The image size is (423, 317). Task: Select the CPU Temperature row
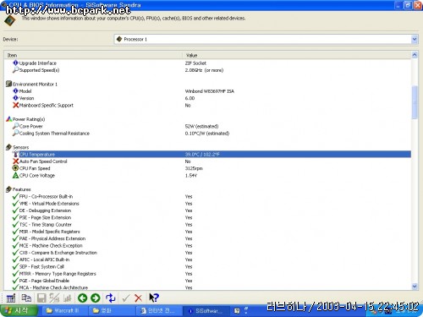207,154
